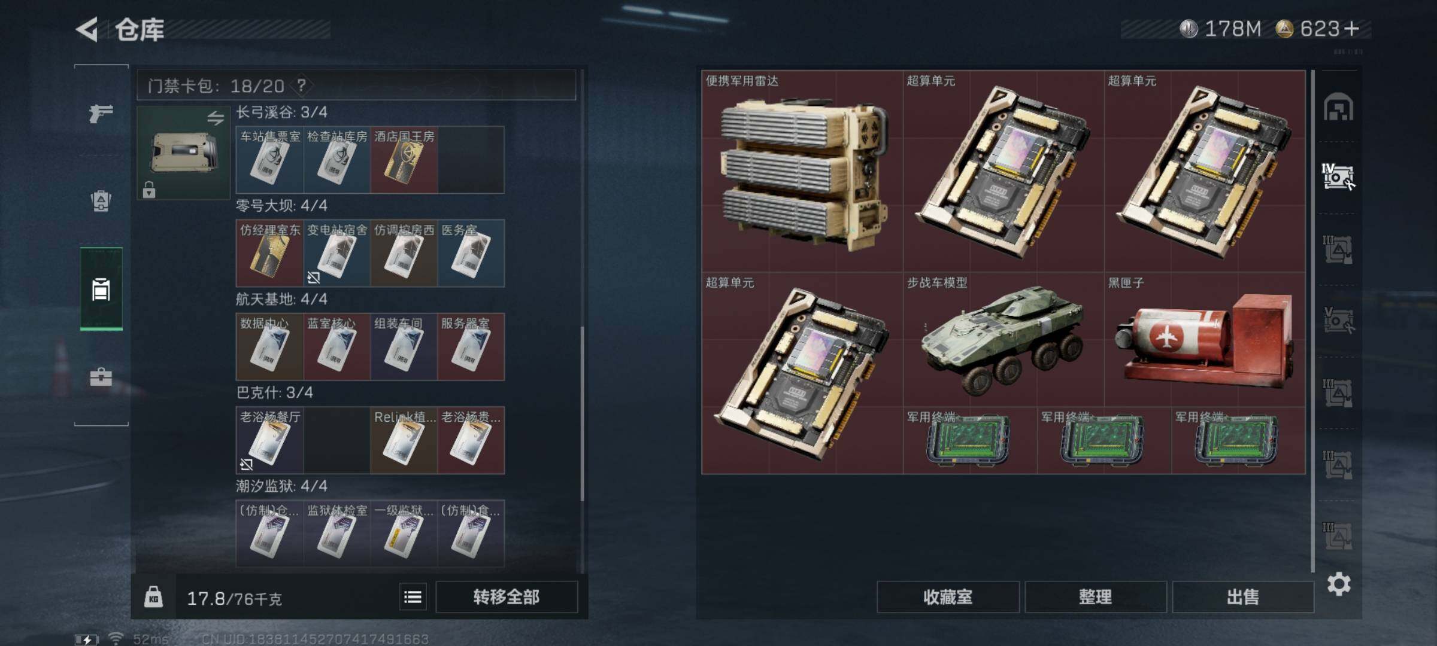Open the briefcase tab in the left sidebar
The image size is (1437, 646).
pos(101,377)
